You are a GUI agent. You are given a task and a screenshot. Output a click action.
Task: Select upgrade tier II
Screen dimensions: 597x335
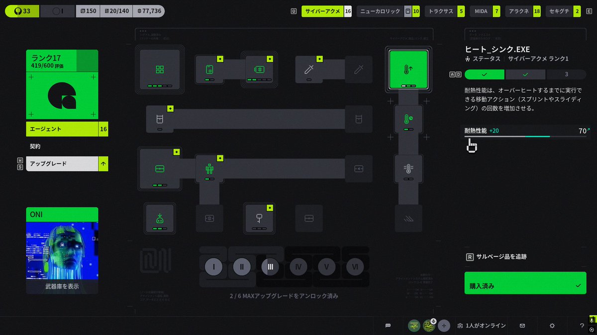[242, 267]
